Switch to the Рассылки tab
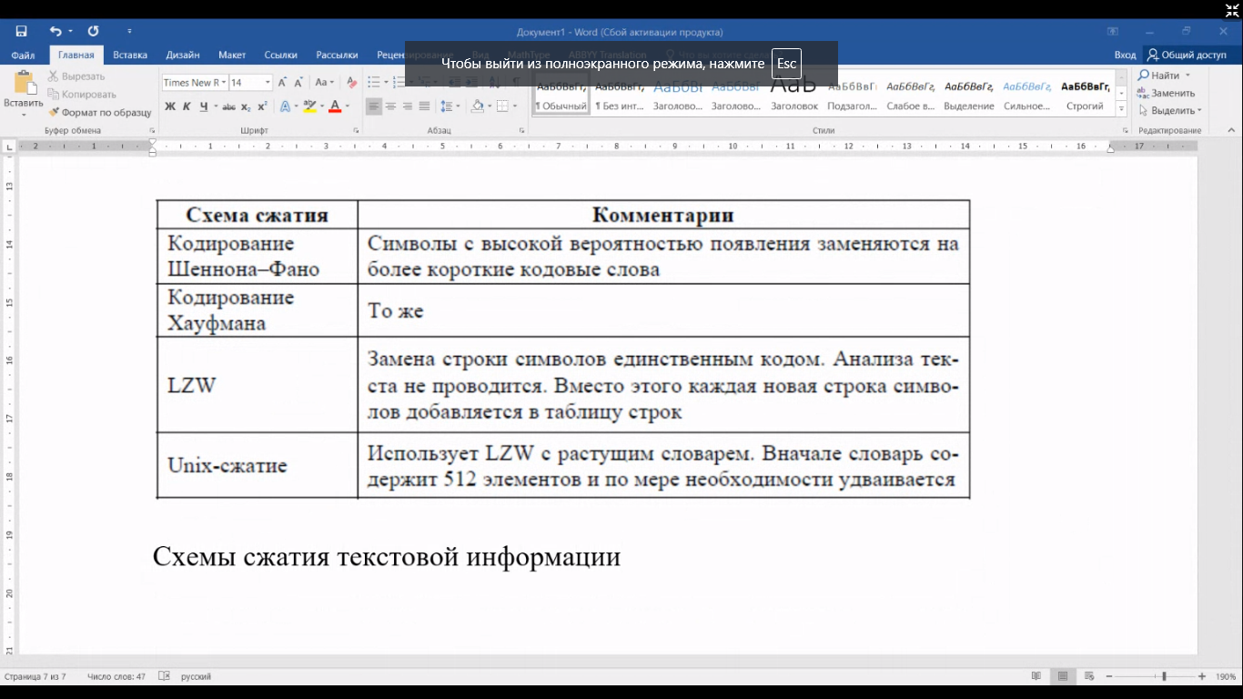 [x=337, y=56]
